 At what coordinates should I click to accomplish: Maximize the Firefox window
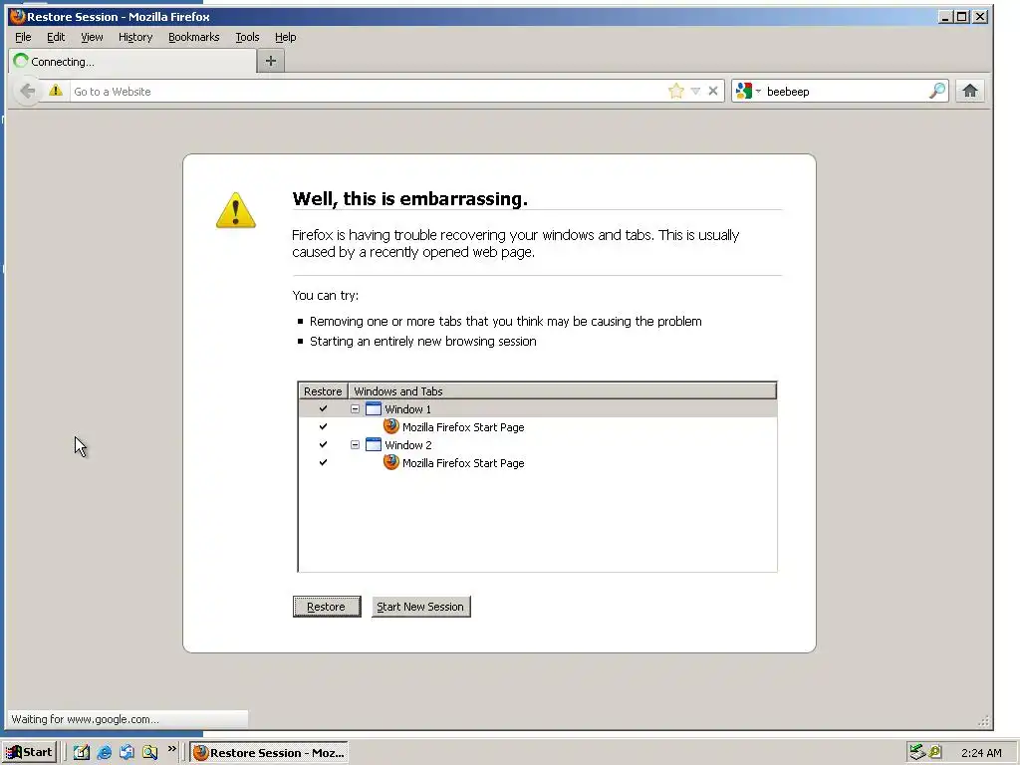(x=962, y=17)
